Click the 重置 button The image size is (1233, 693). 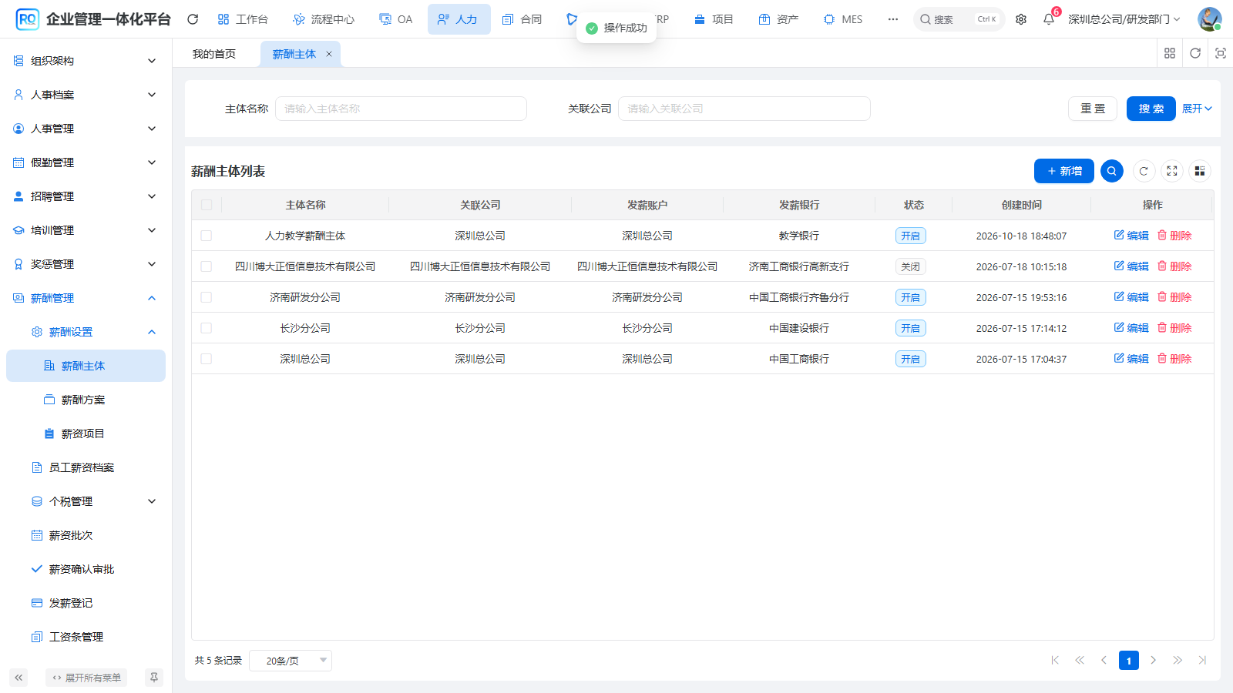click(1093, 109)
